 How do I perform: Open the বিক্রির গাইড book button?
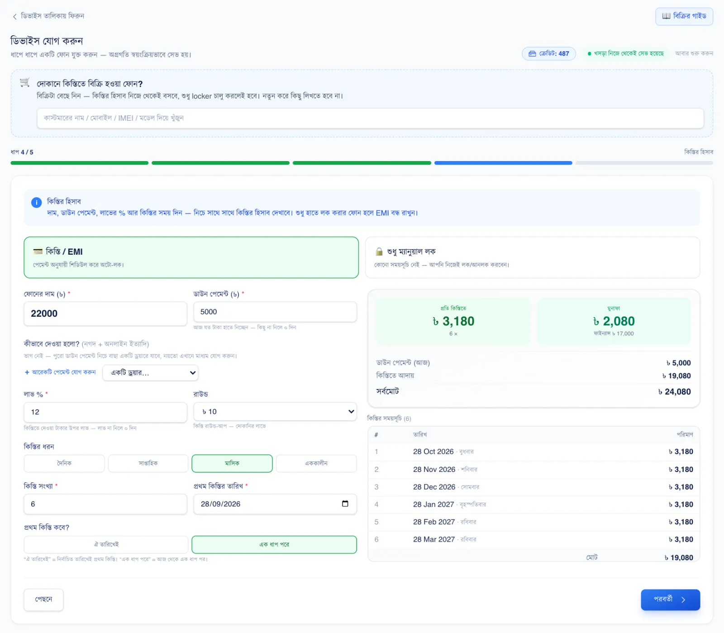(x=684, y=16)
